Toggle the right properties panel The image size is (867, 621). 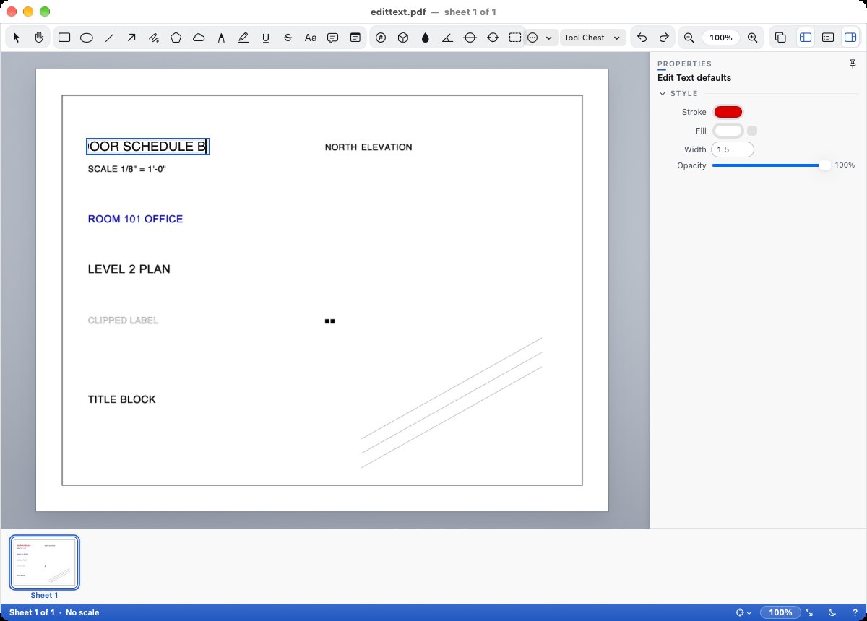pyautogui.click(x=850, y=38)
